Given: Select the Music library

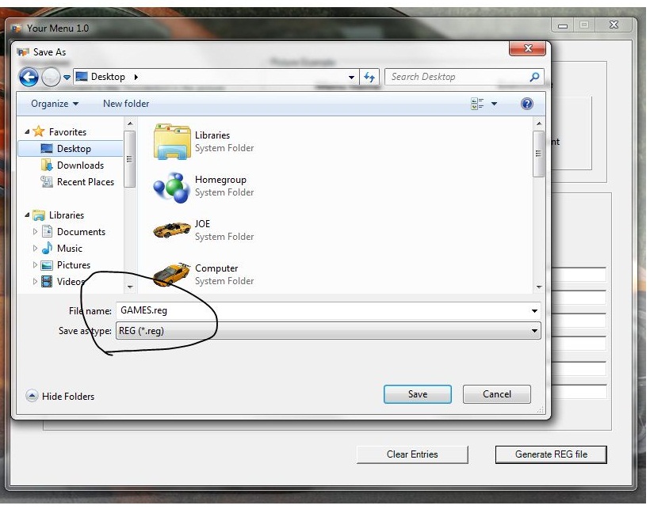Looking at the screenshot, I should point(62,248).
